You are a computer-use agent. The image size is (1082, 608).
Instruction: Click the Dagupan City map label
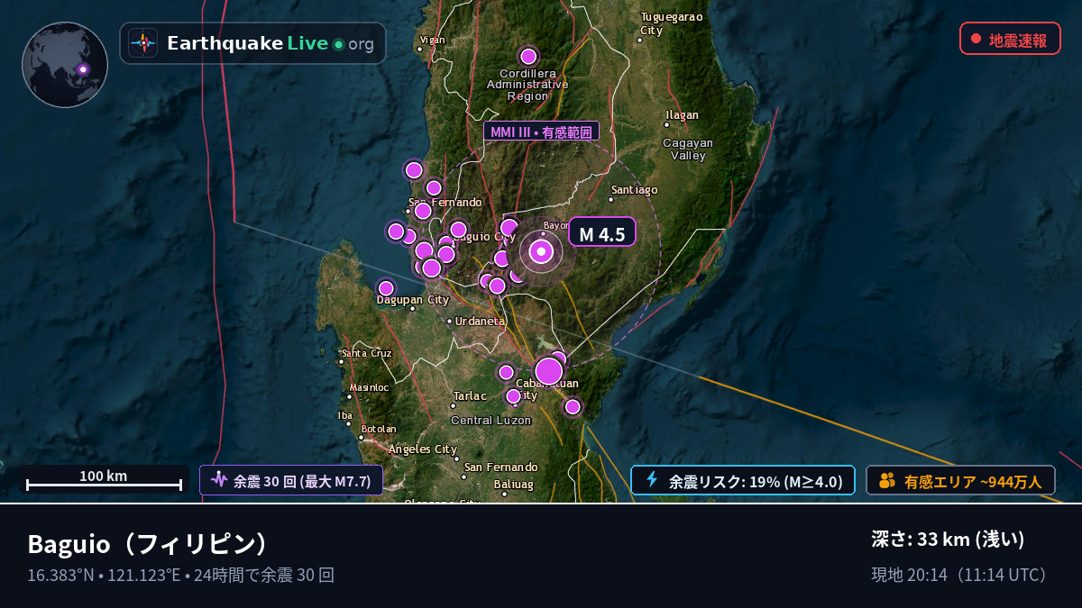413,299
